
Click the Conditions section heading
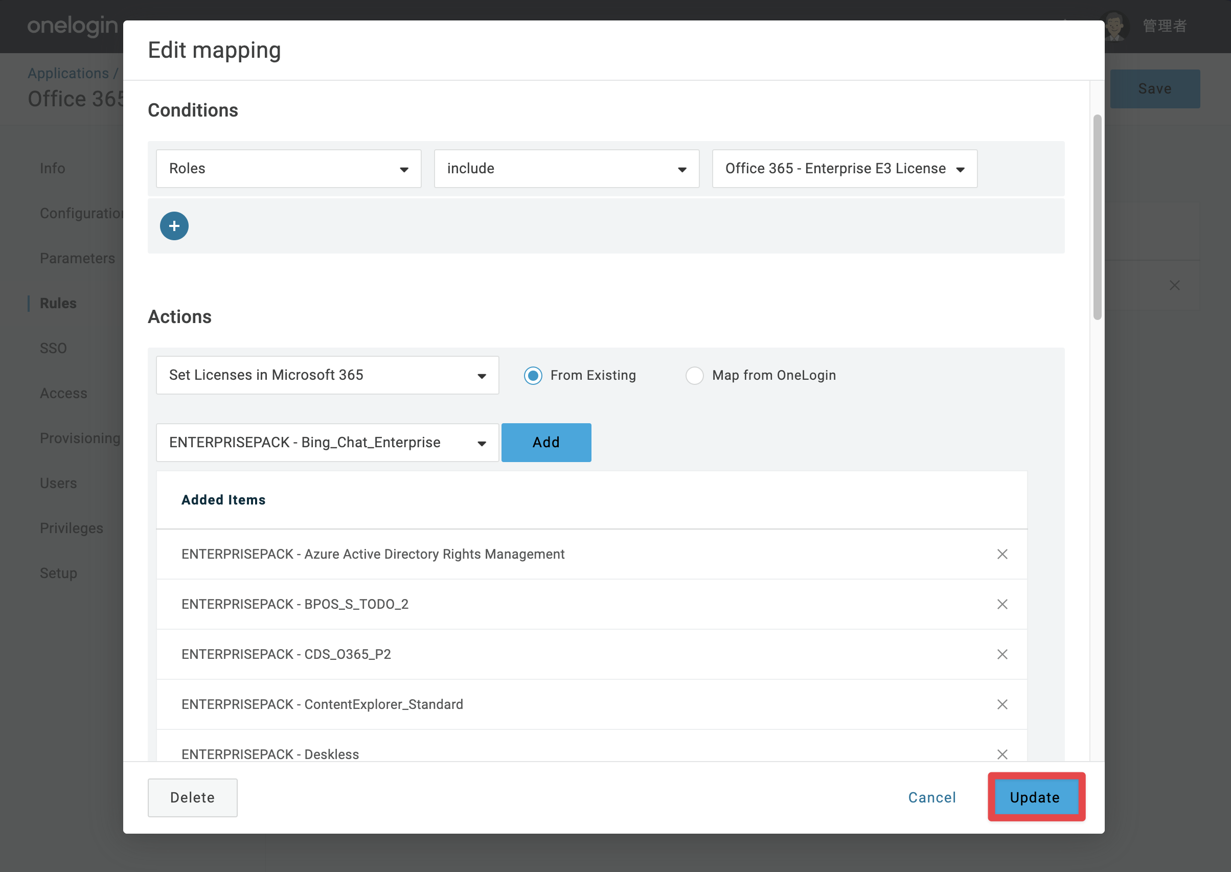[193, 110]
